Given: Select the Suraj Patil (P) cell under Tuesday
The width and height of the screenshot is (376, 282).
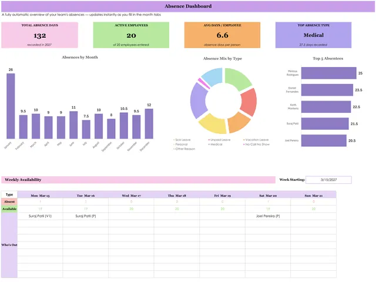Looking at the screenshot, I should 86,216.
